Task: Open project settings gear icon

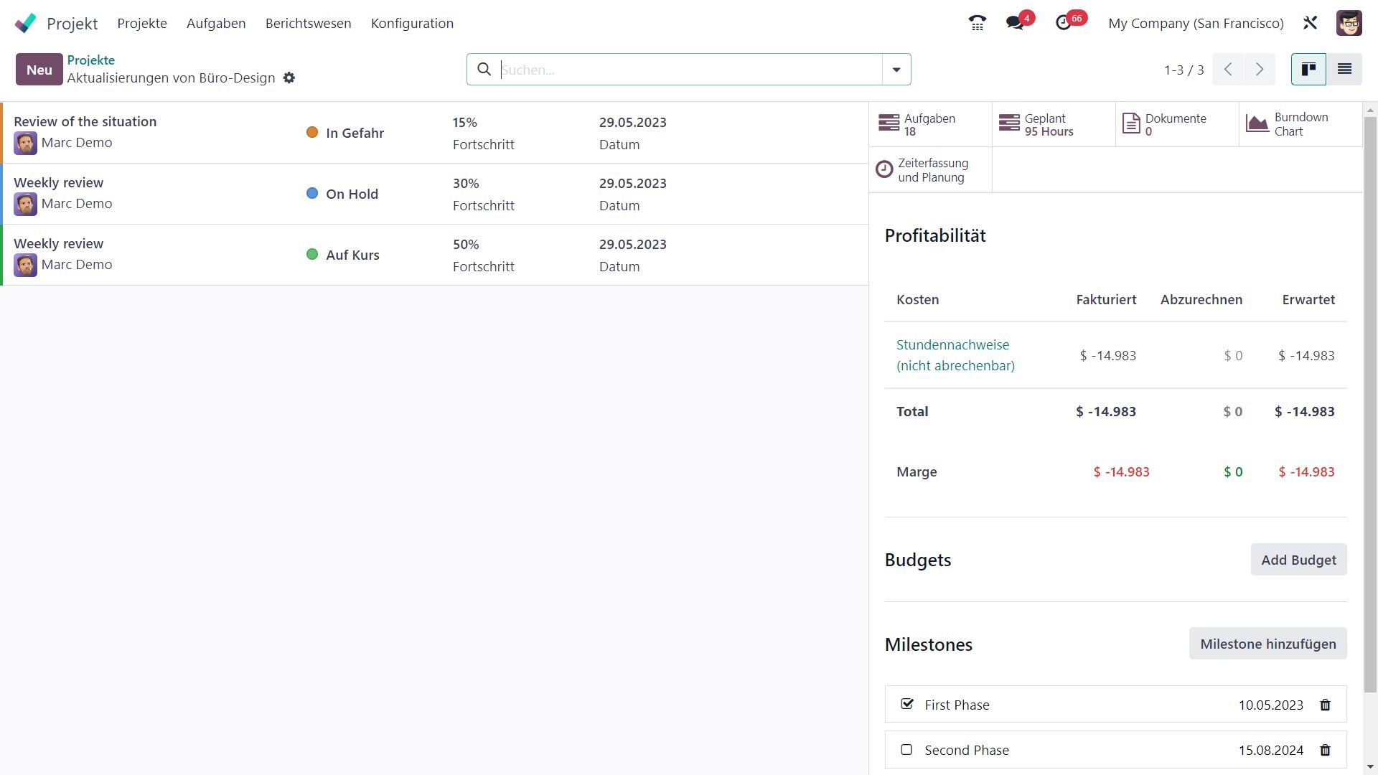Action: [x=289, y=77]
